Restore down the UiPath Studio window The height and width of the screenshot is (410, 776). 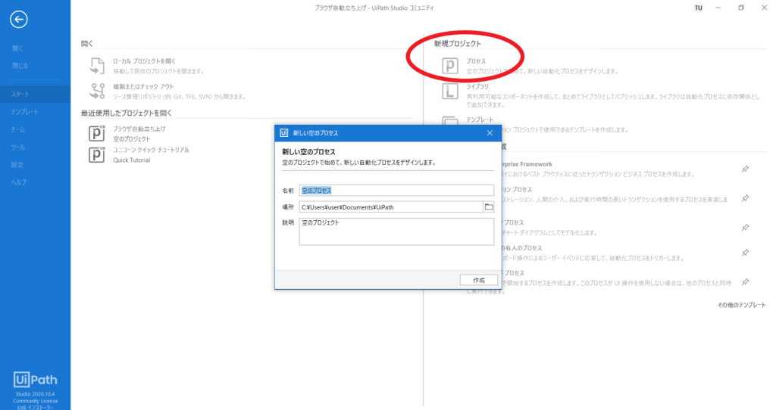click(x=741, y=8)
